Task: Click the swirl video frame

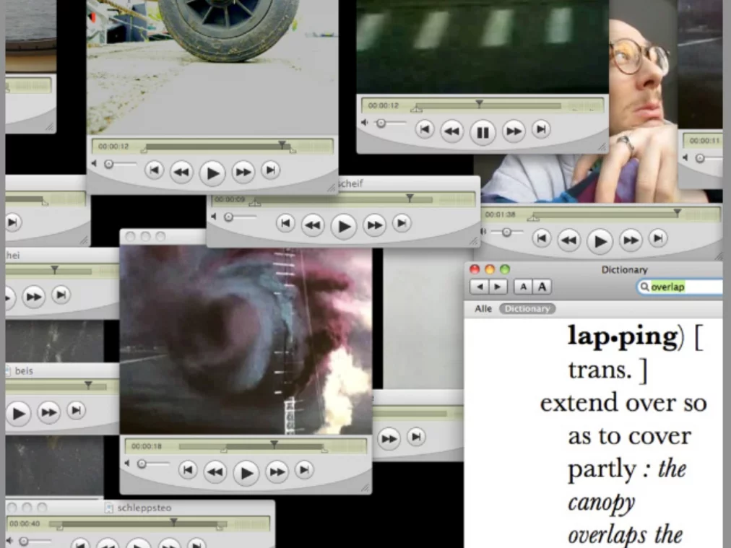Action: (246, 339)
